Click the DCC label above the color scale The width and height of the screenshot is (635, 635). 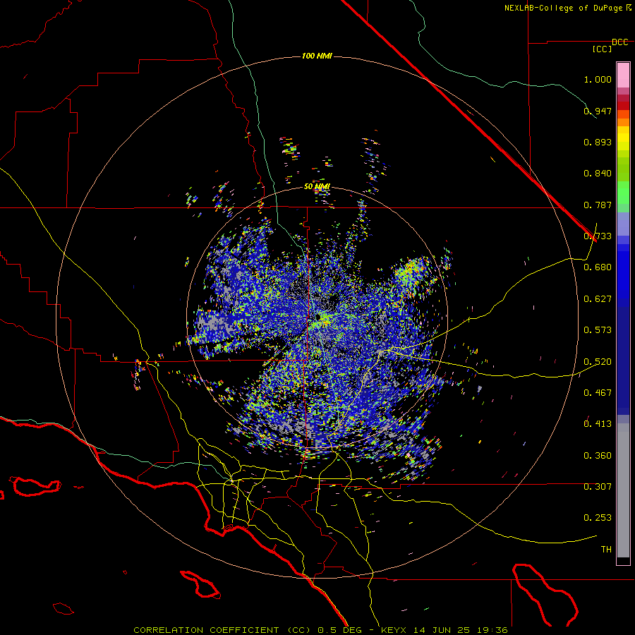click(620, 42)
